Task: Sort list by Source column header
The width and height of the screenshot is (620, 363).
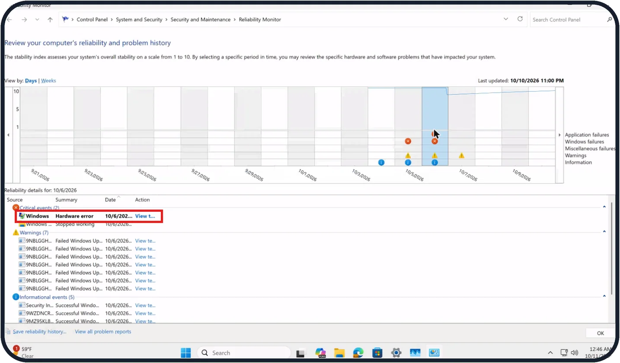Action: click(15, 200)
